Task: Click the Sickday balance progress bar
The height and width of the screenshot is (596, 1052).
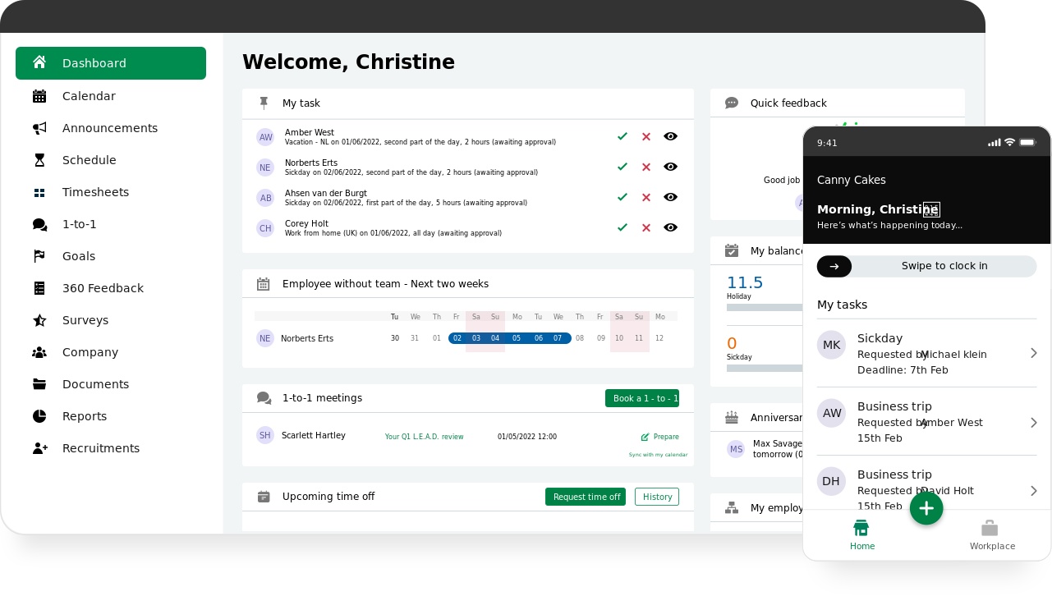Action: click(764, 368)
